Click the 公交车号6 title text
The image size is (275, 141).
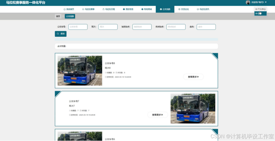(110, 139)
